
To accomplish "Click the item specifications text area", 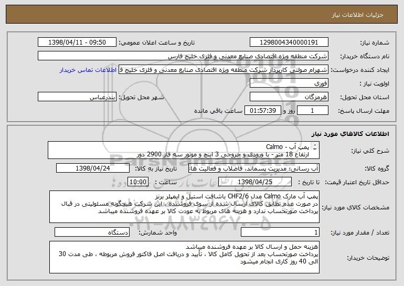I will pyautogui.click(x=184, y=207).
